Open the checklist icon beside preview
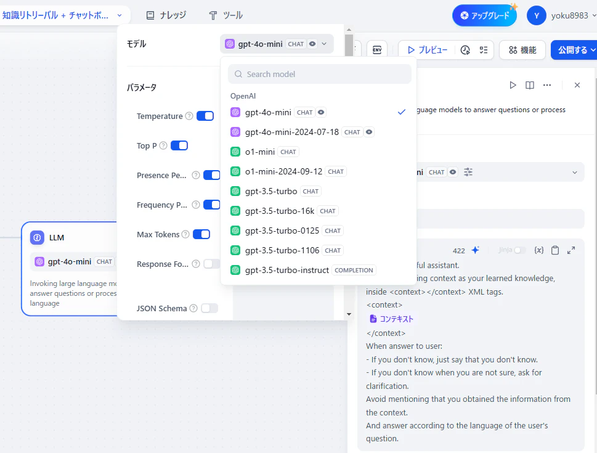597x453 pixels. [484, 50]
